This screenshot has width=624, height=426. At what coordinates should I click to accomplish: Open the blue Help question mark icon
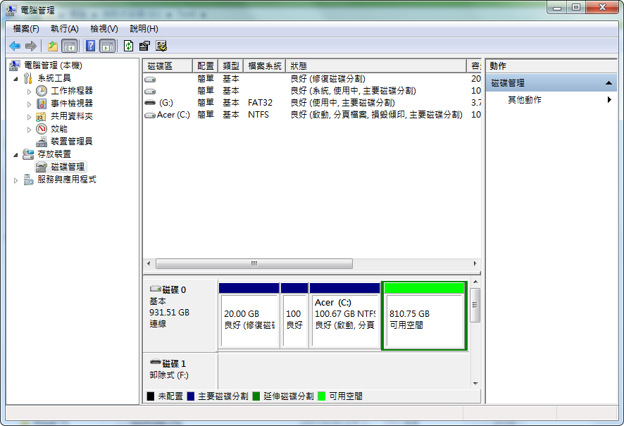click(x=91, y=46)
